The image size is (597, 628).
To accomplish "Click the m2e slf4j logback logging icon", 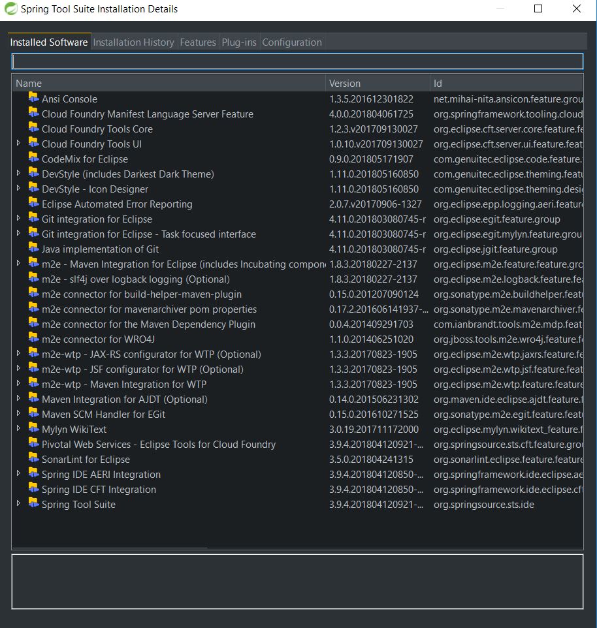I will 34,278.
